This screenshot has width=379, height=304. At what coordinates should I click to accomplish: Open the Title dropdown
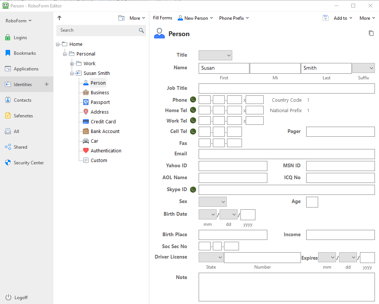[215, 56]
